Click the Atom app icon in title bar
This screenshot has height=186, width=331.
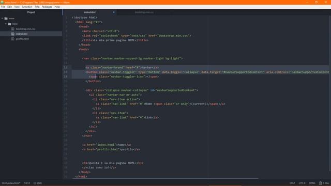pyautogui.click(x=2, y=2)
